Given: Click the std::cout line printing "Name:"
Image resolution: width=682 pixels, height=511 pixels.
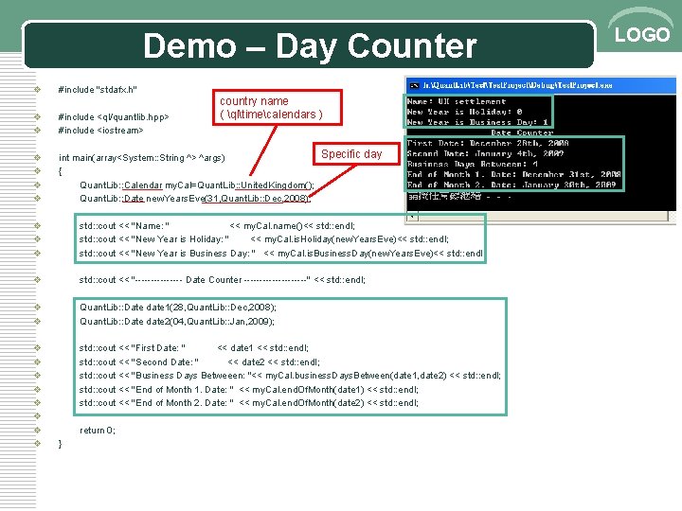Looking at the screenshot, I should pyautogui.click(x=217, y=226).
